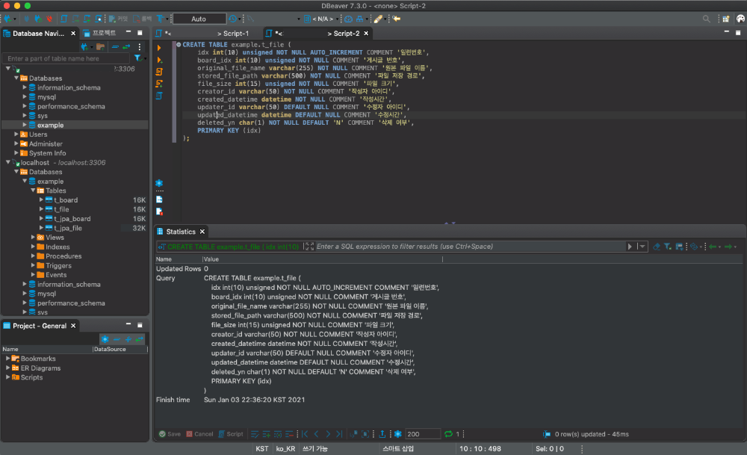This screenshot has width=747, height=455.
Task: Expand the ER Diagrams node
Action: [x=7, y=368]
